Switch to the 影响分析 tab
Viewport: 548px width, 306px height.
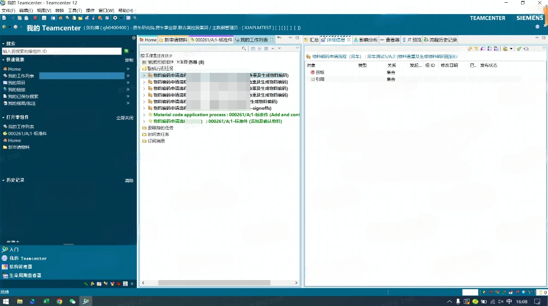pos(366,40)
